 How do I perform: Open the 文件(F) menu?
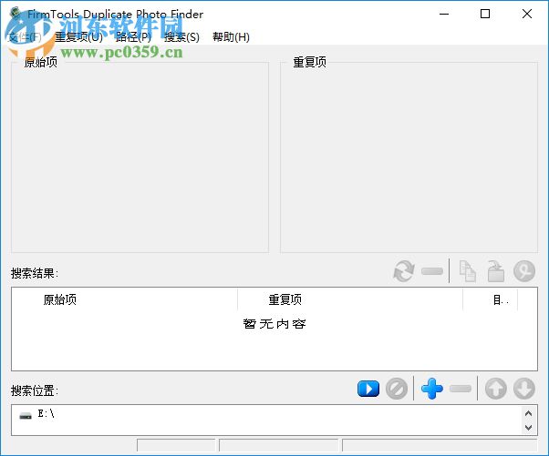click(x=24, y=36)
